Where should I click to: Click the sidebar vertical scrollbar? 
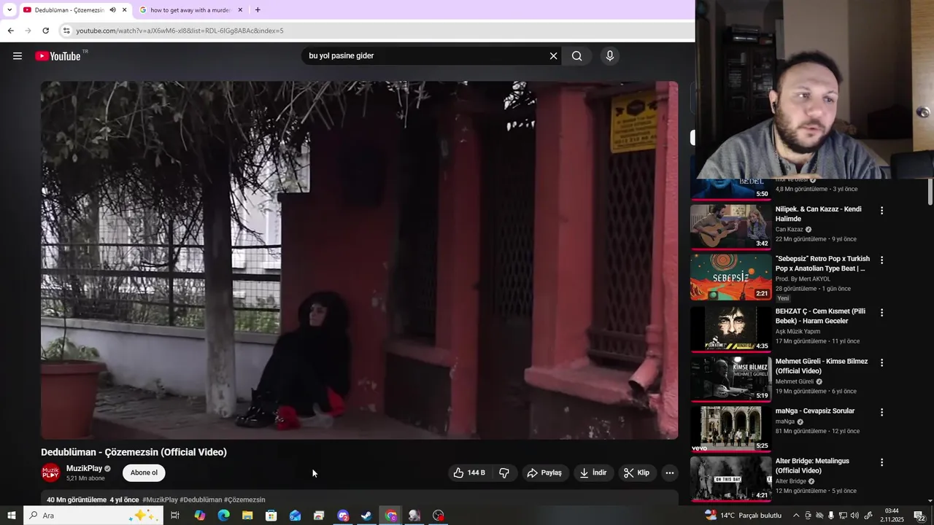[x=930, y=191]
